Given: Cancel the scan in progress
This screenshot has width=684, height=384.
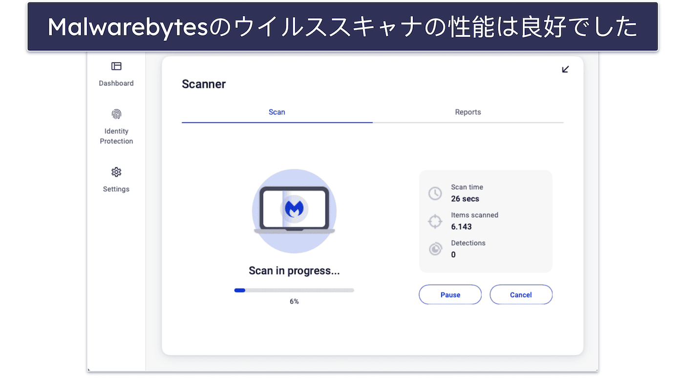Looking at the screenshot, I should pos(521,295).
